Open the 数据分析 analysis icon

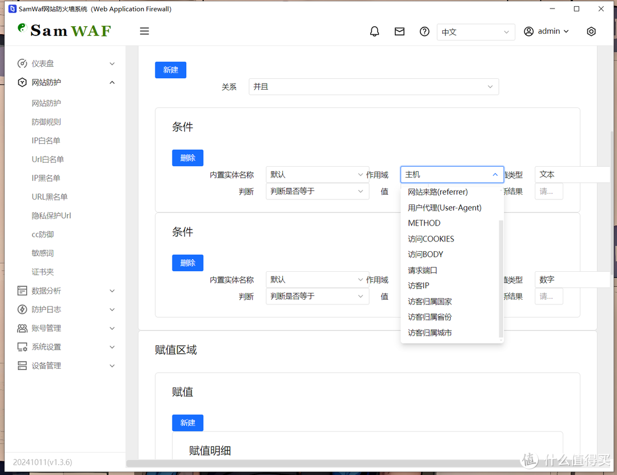click(23, 290)
